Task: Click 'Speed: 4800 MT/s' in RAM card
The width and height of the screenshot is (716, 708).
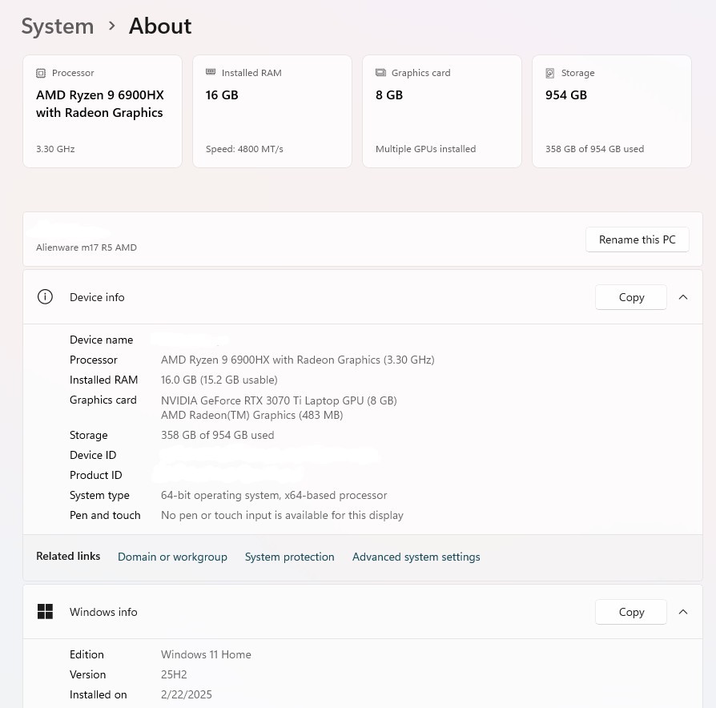Action: tap(244, 149)
